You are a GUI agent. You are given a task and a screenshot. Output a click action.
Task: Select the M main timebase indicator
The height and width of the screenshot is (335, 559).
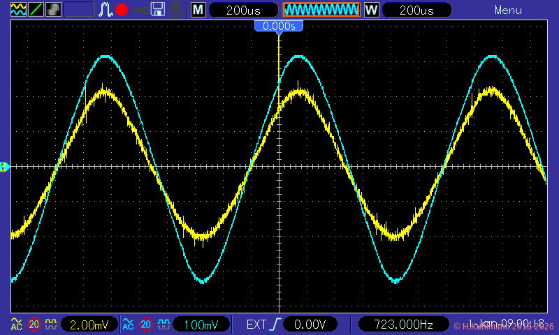click(x=199, y=10)
